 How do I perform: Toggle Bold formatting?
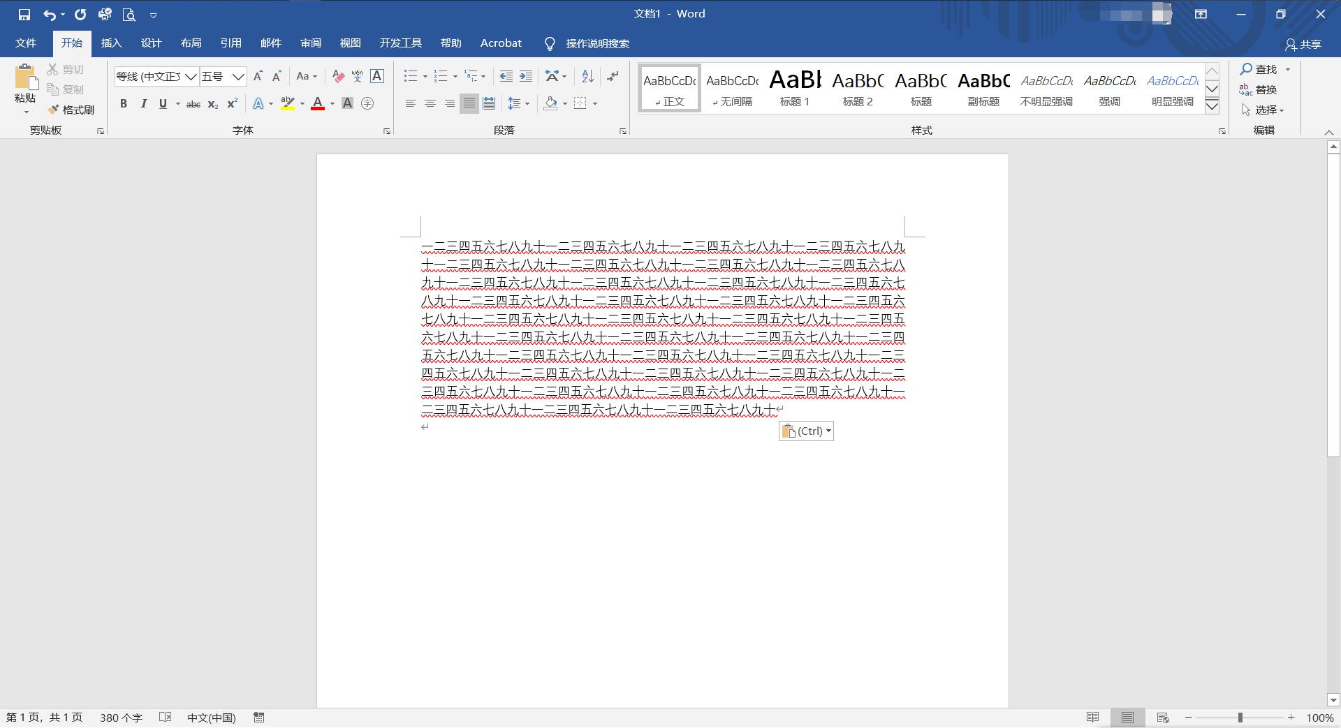click(124, 104)
